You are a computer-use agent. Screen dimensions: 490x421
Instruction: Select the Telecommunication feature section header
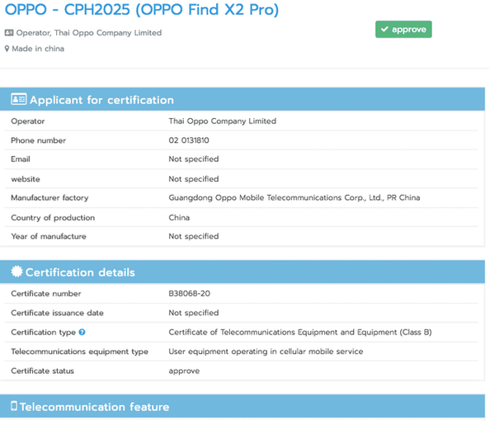coord(243,406)
